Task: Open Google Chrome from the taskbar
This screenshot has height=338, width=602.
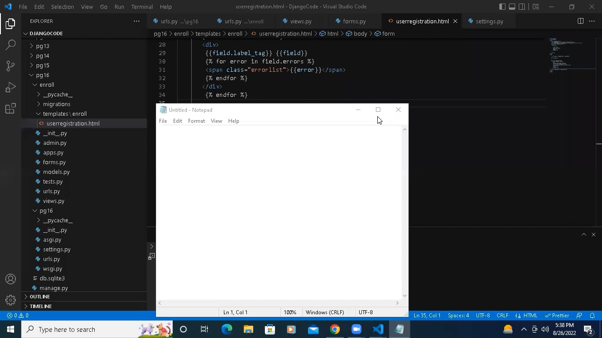Action: point(335,329)
